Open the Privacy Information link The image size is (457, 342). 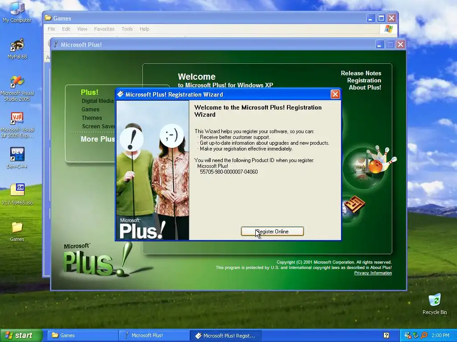pyautogui.click(x=373, y=273)
